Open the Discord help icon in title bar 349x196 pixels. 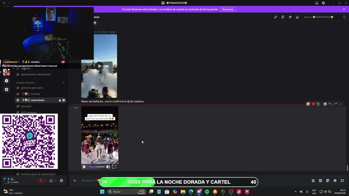[x=323, y=3]
